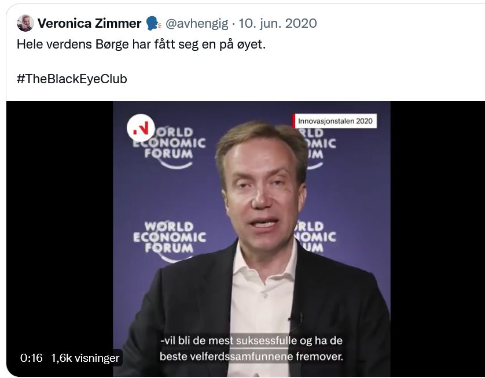Click the subtitle line 'beste velferdssamfunnene fremover'
485x378 pixels.
point(251,357)
